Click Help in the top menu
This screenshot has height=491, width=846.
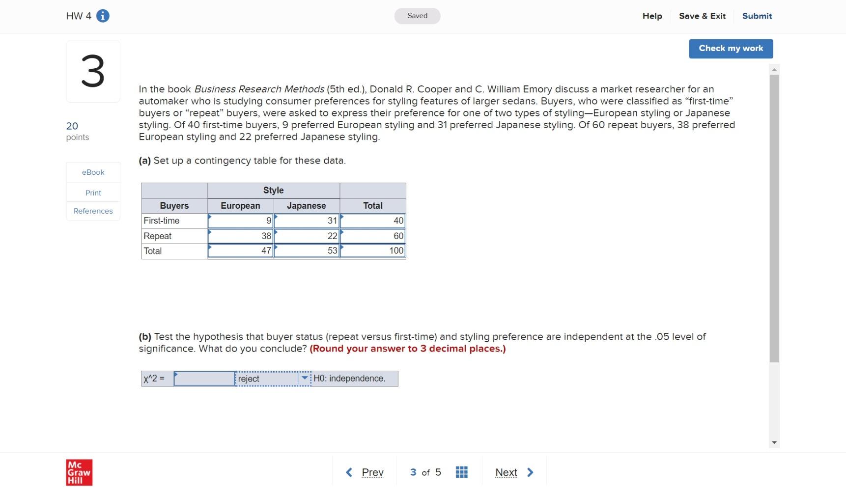click(x=651, y=16)
